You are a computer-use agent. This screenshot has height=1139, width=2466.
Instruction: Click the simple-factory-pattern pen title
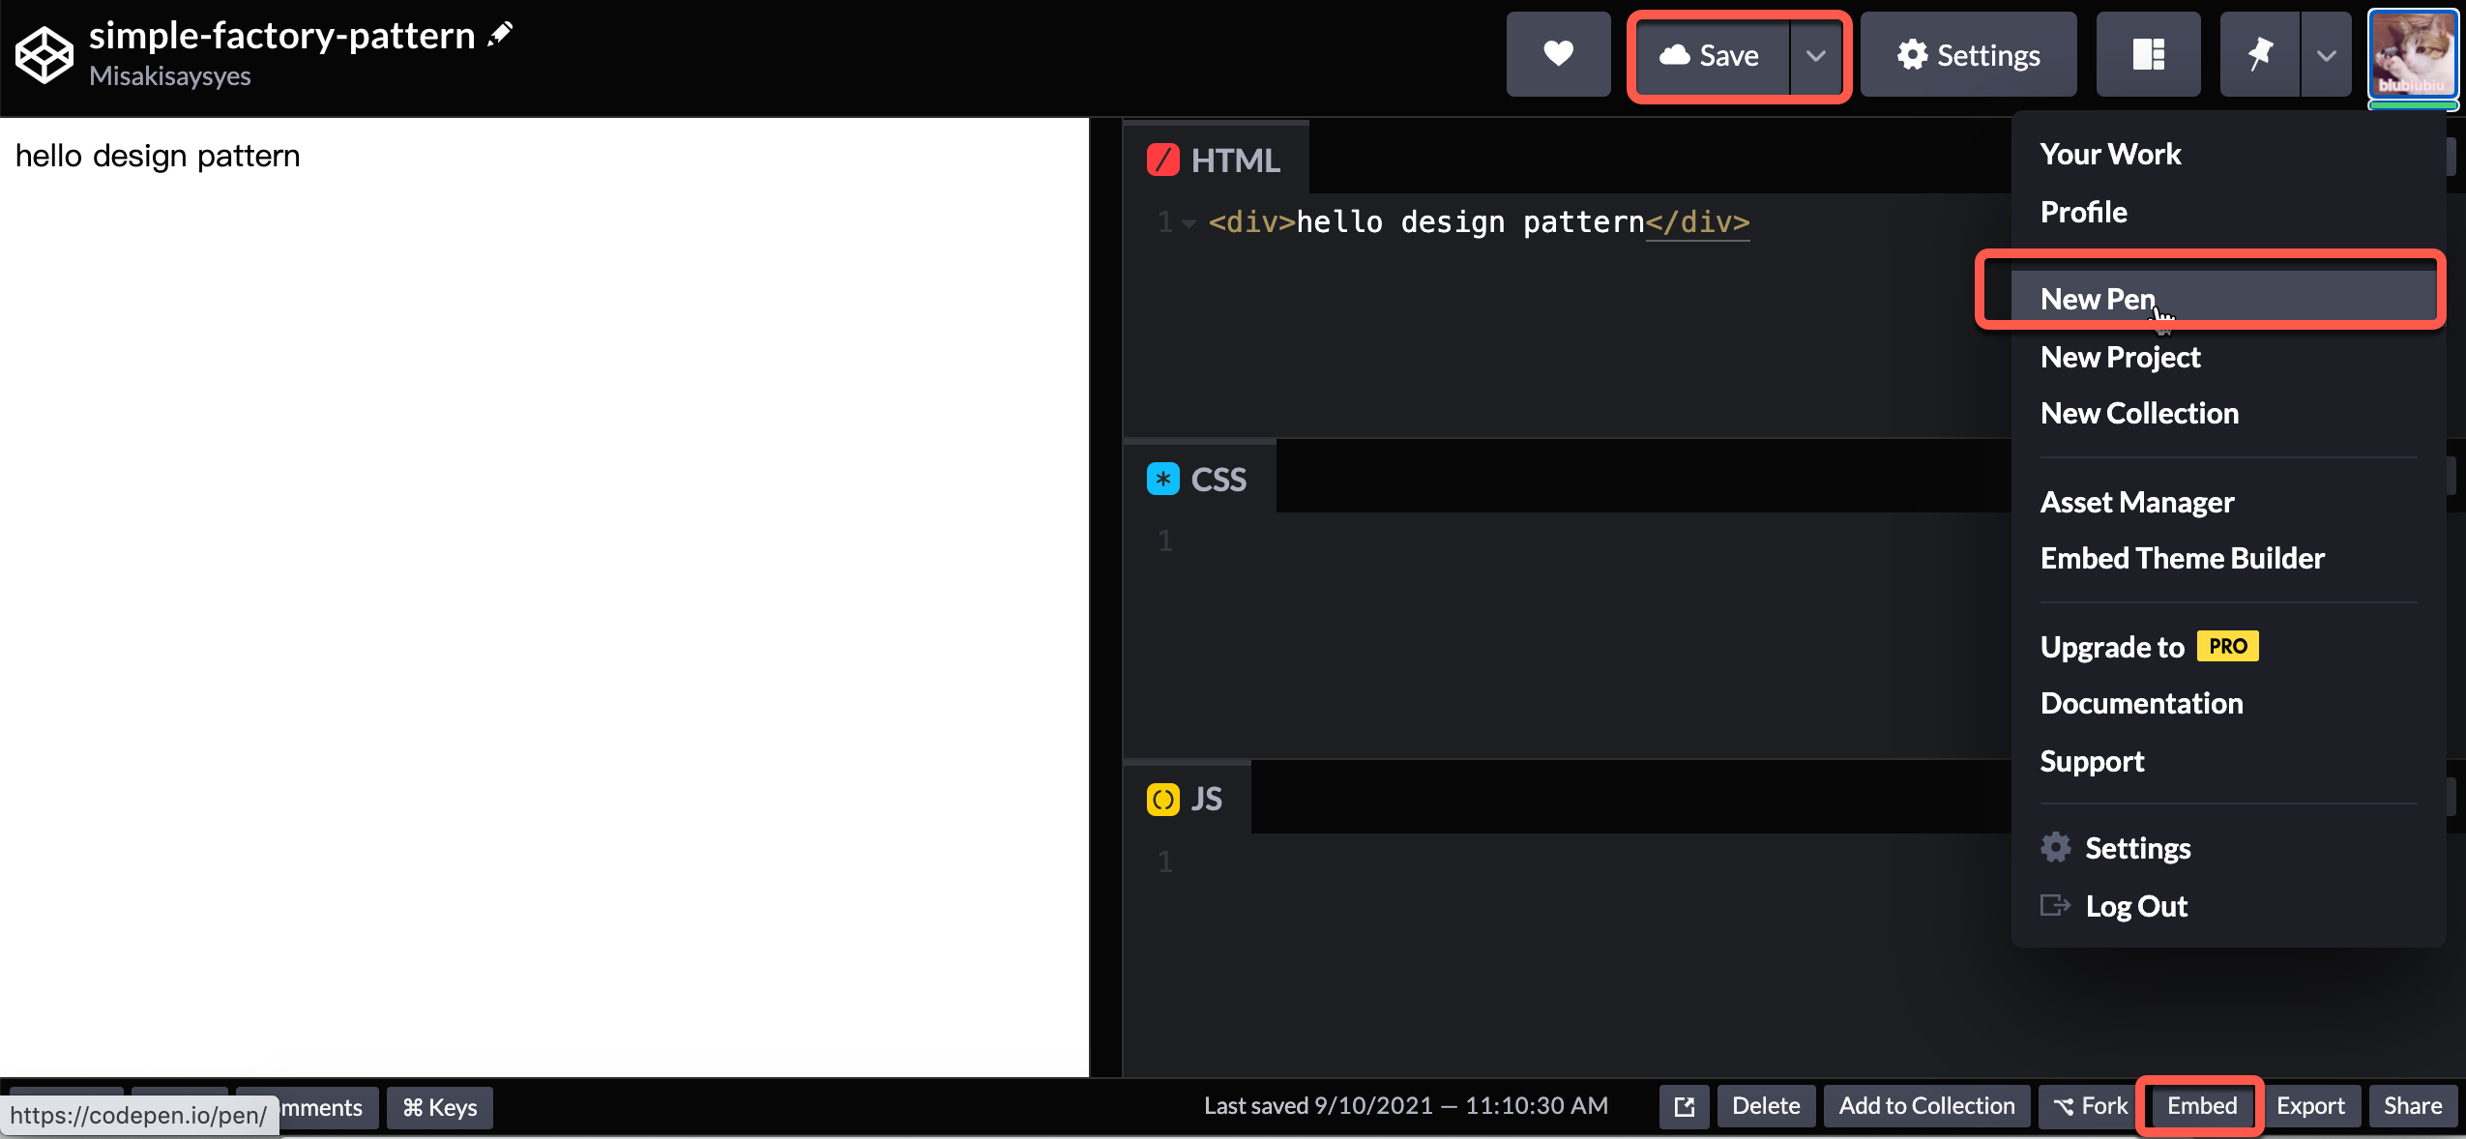pos(281,36)
